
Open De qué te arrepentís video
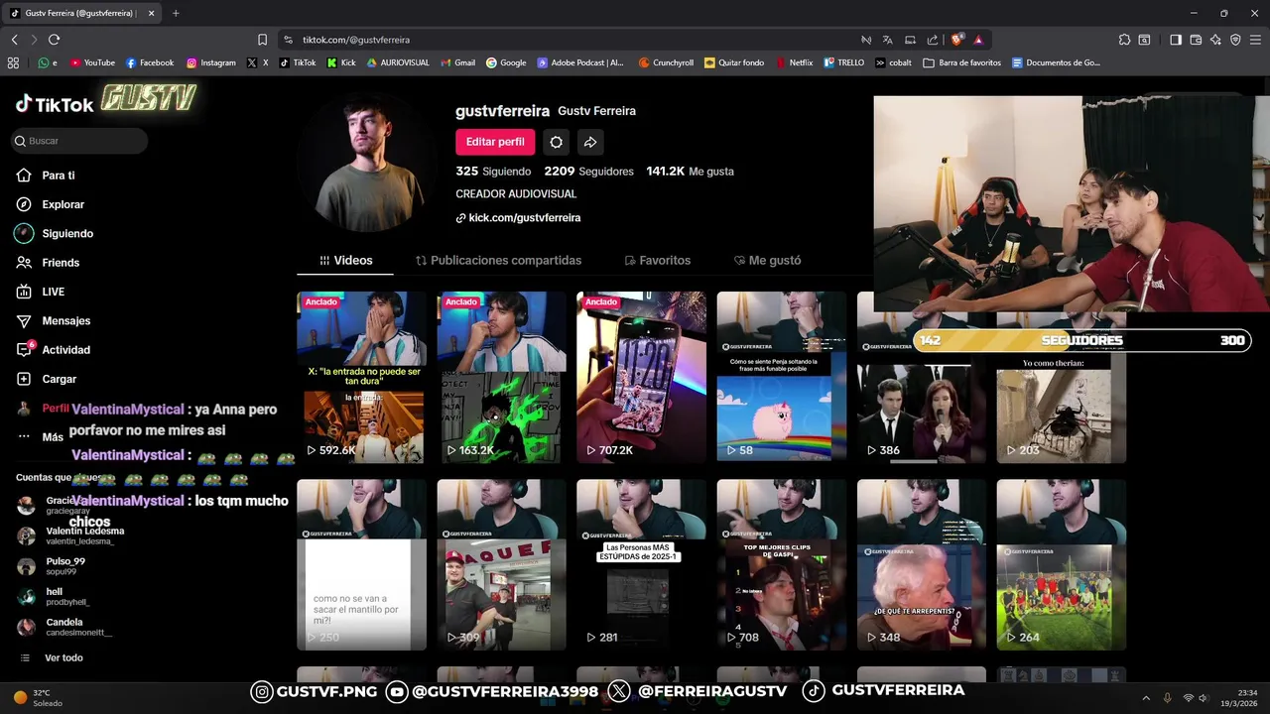point(921,565)
